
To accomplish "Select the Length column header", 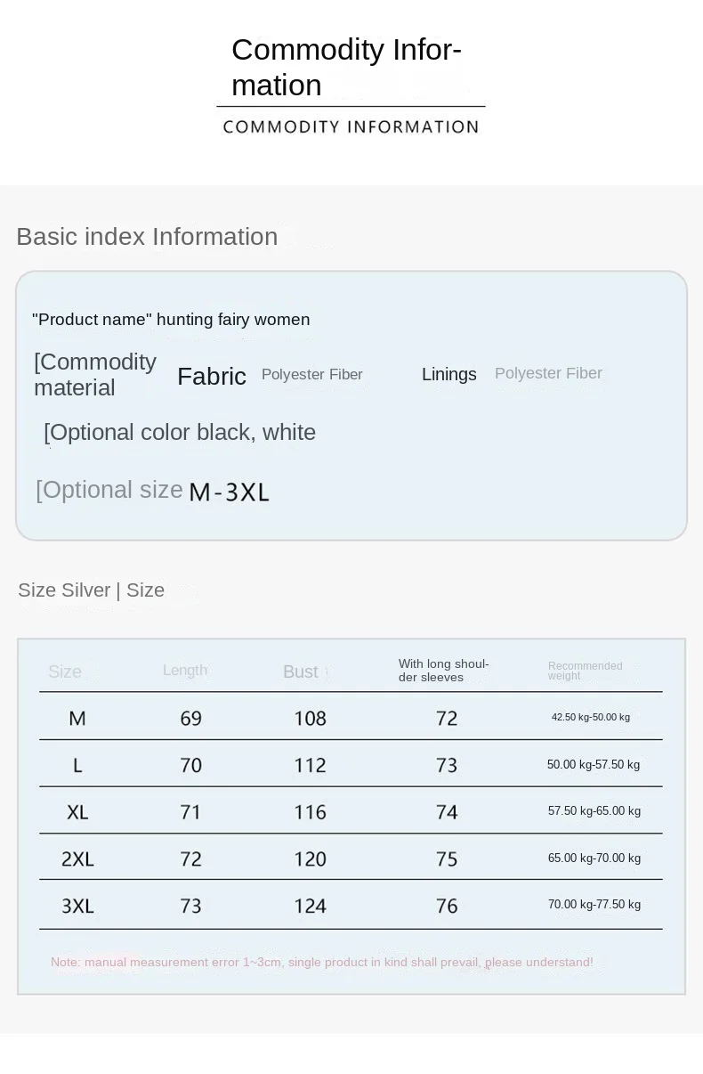I will pyautogui.click(x=185, y=671).
